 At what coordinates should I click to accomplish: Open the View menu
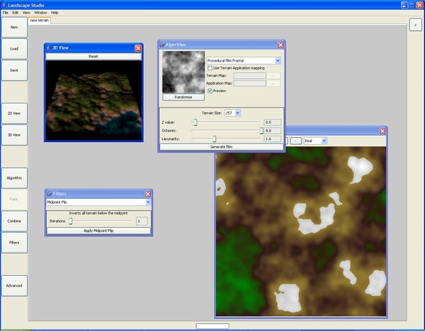coord(26,13)
